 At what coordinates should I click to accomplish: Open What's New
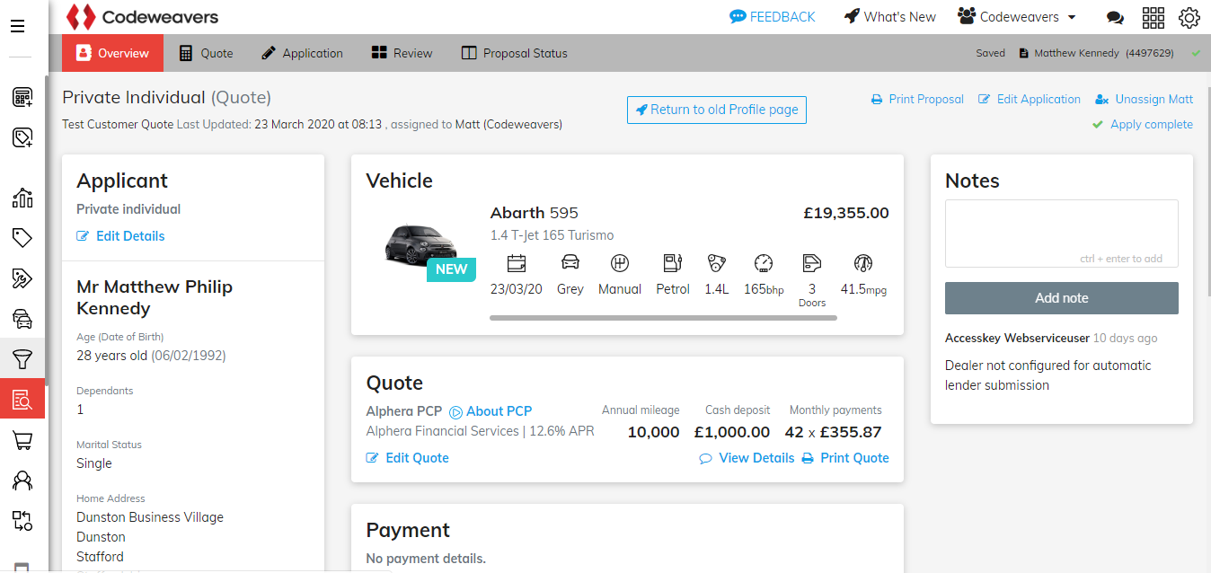click(x=890, y=17)
